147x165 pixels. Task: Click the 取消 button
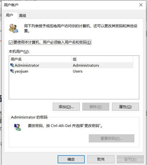101,159
